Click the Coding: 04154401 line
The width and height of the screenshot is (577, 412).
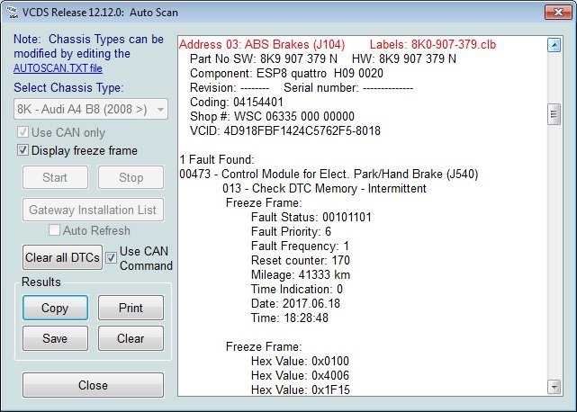pos(237,102)
